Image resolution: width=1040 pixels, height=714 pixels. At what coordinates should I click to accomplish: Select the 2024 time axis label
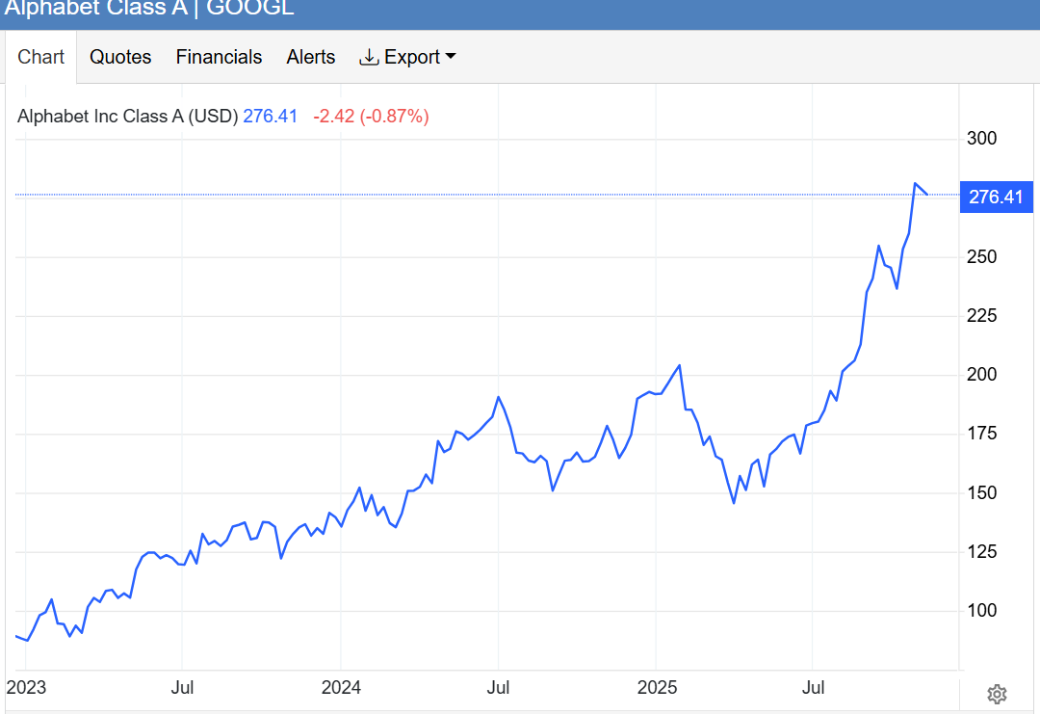point(341,688)
